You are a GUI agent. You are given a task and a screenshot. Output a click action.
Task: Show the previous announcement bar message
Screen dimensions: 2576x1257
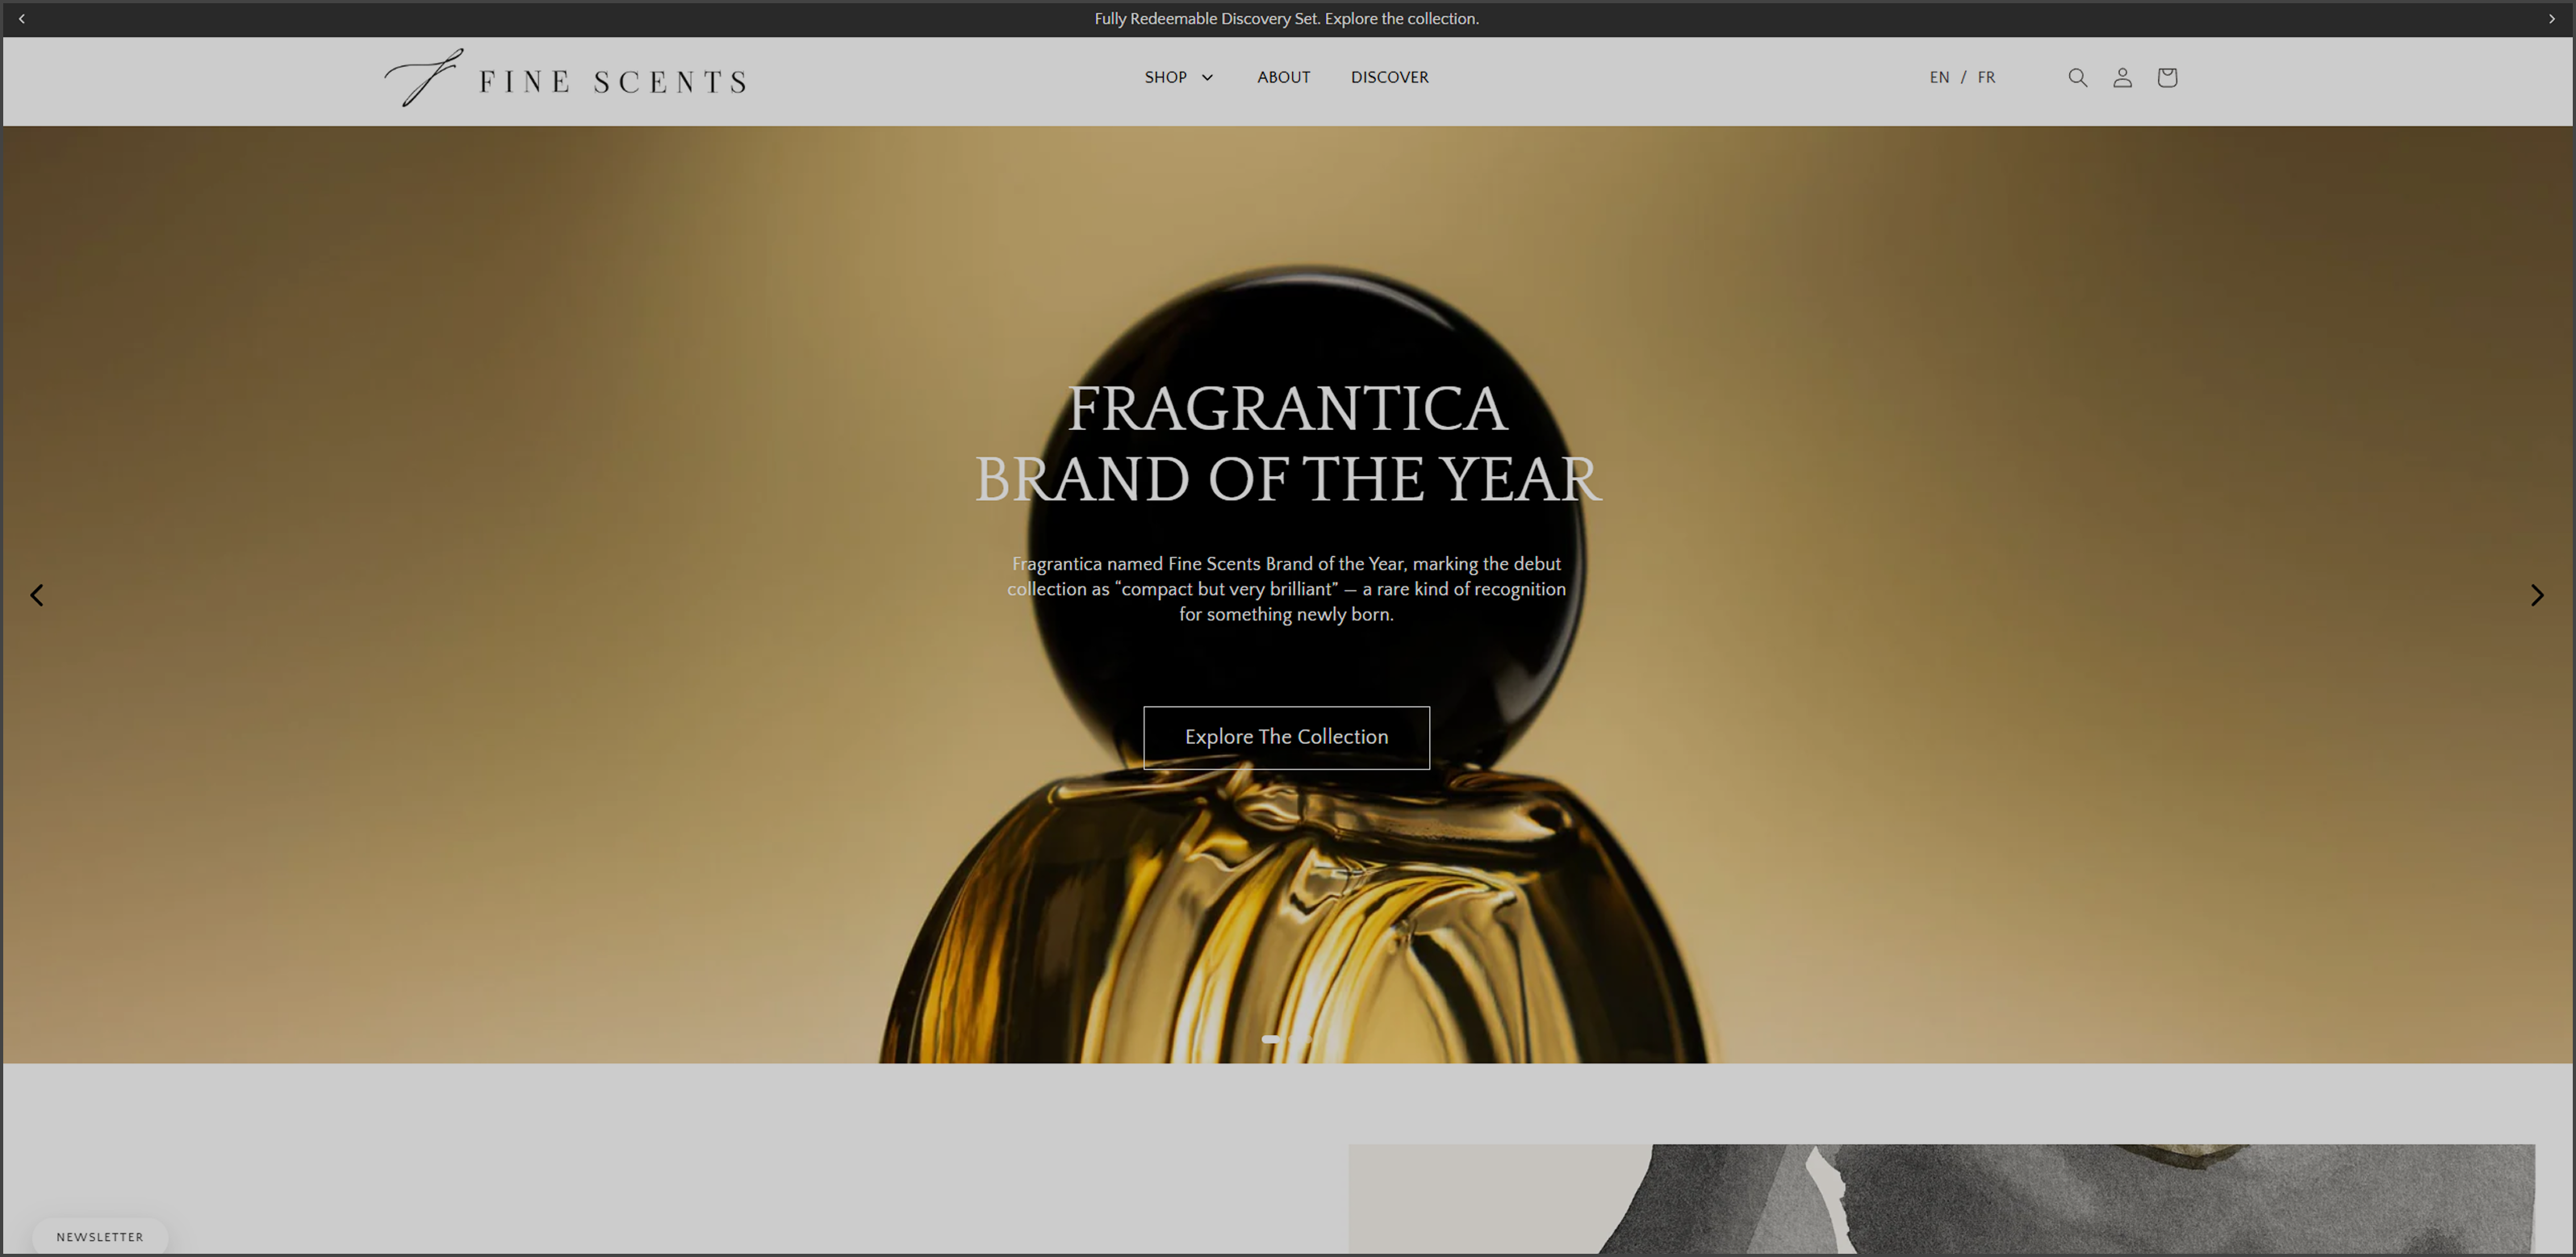(22, 19)
